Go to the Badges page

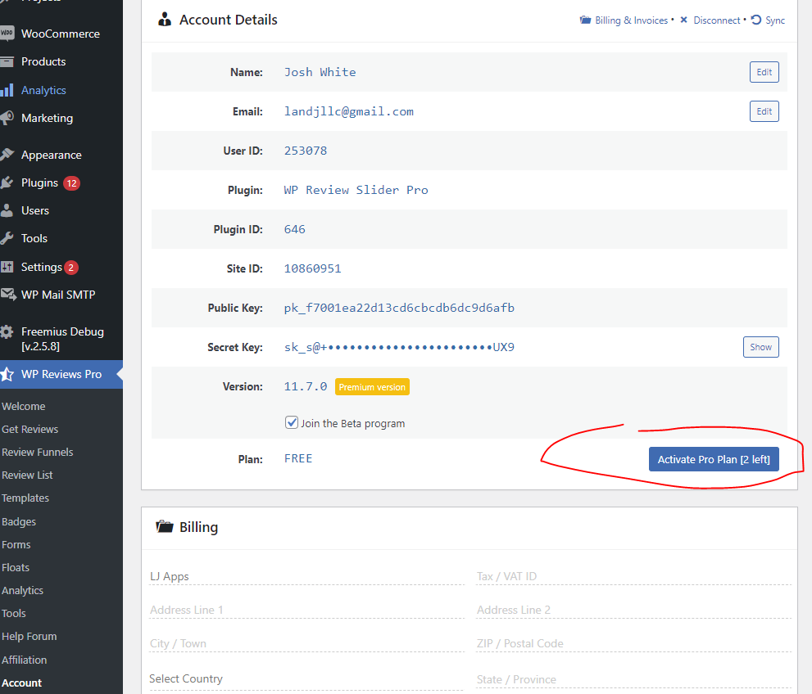pos(19,521)
